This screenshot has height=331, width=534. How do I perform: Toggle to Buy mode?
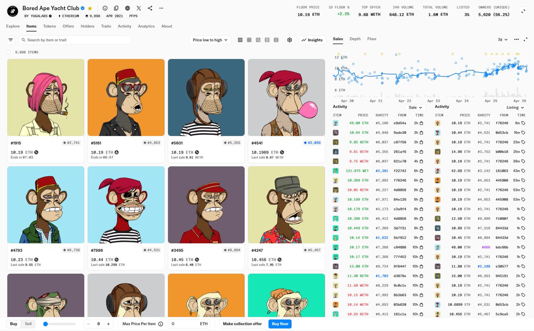pyautogui.click(x=14, y=324)
